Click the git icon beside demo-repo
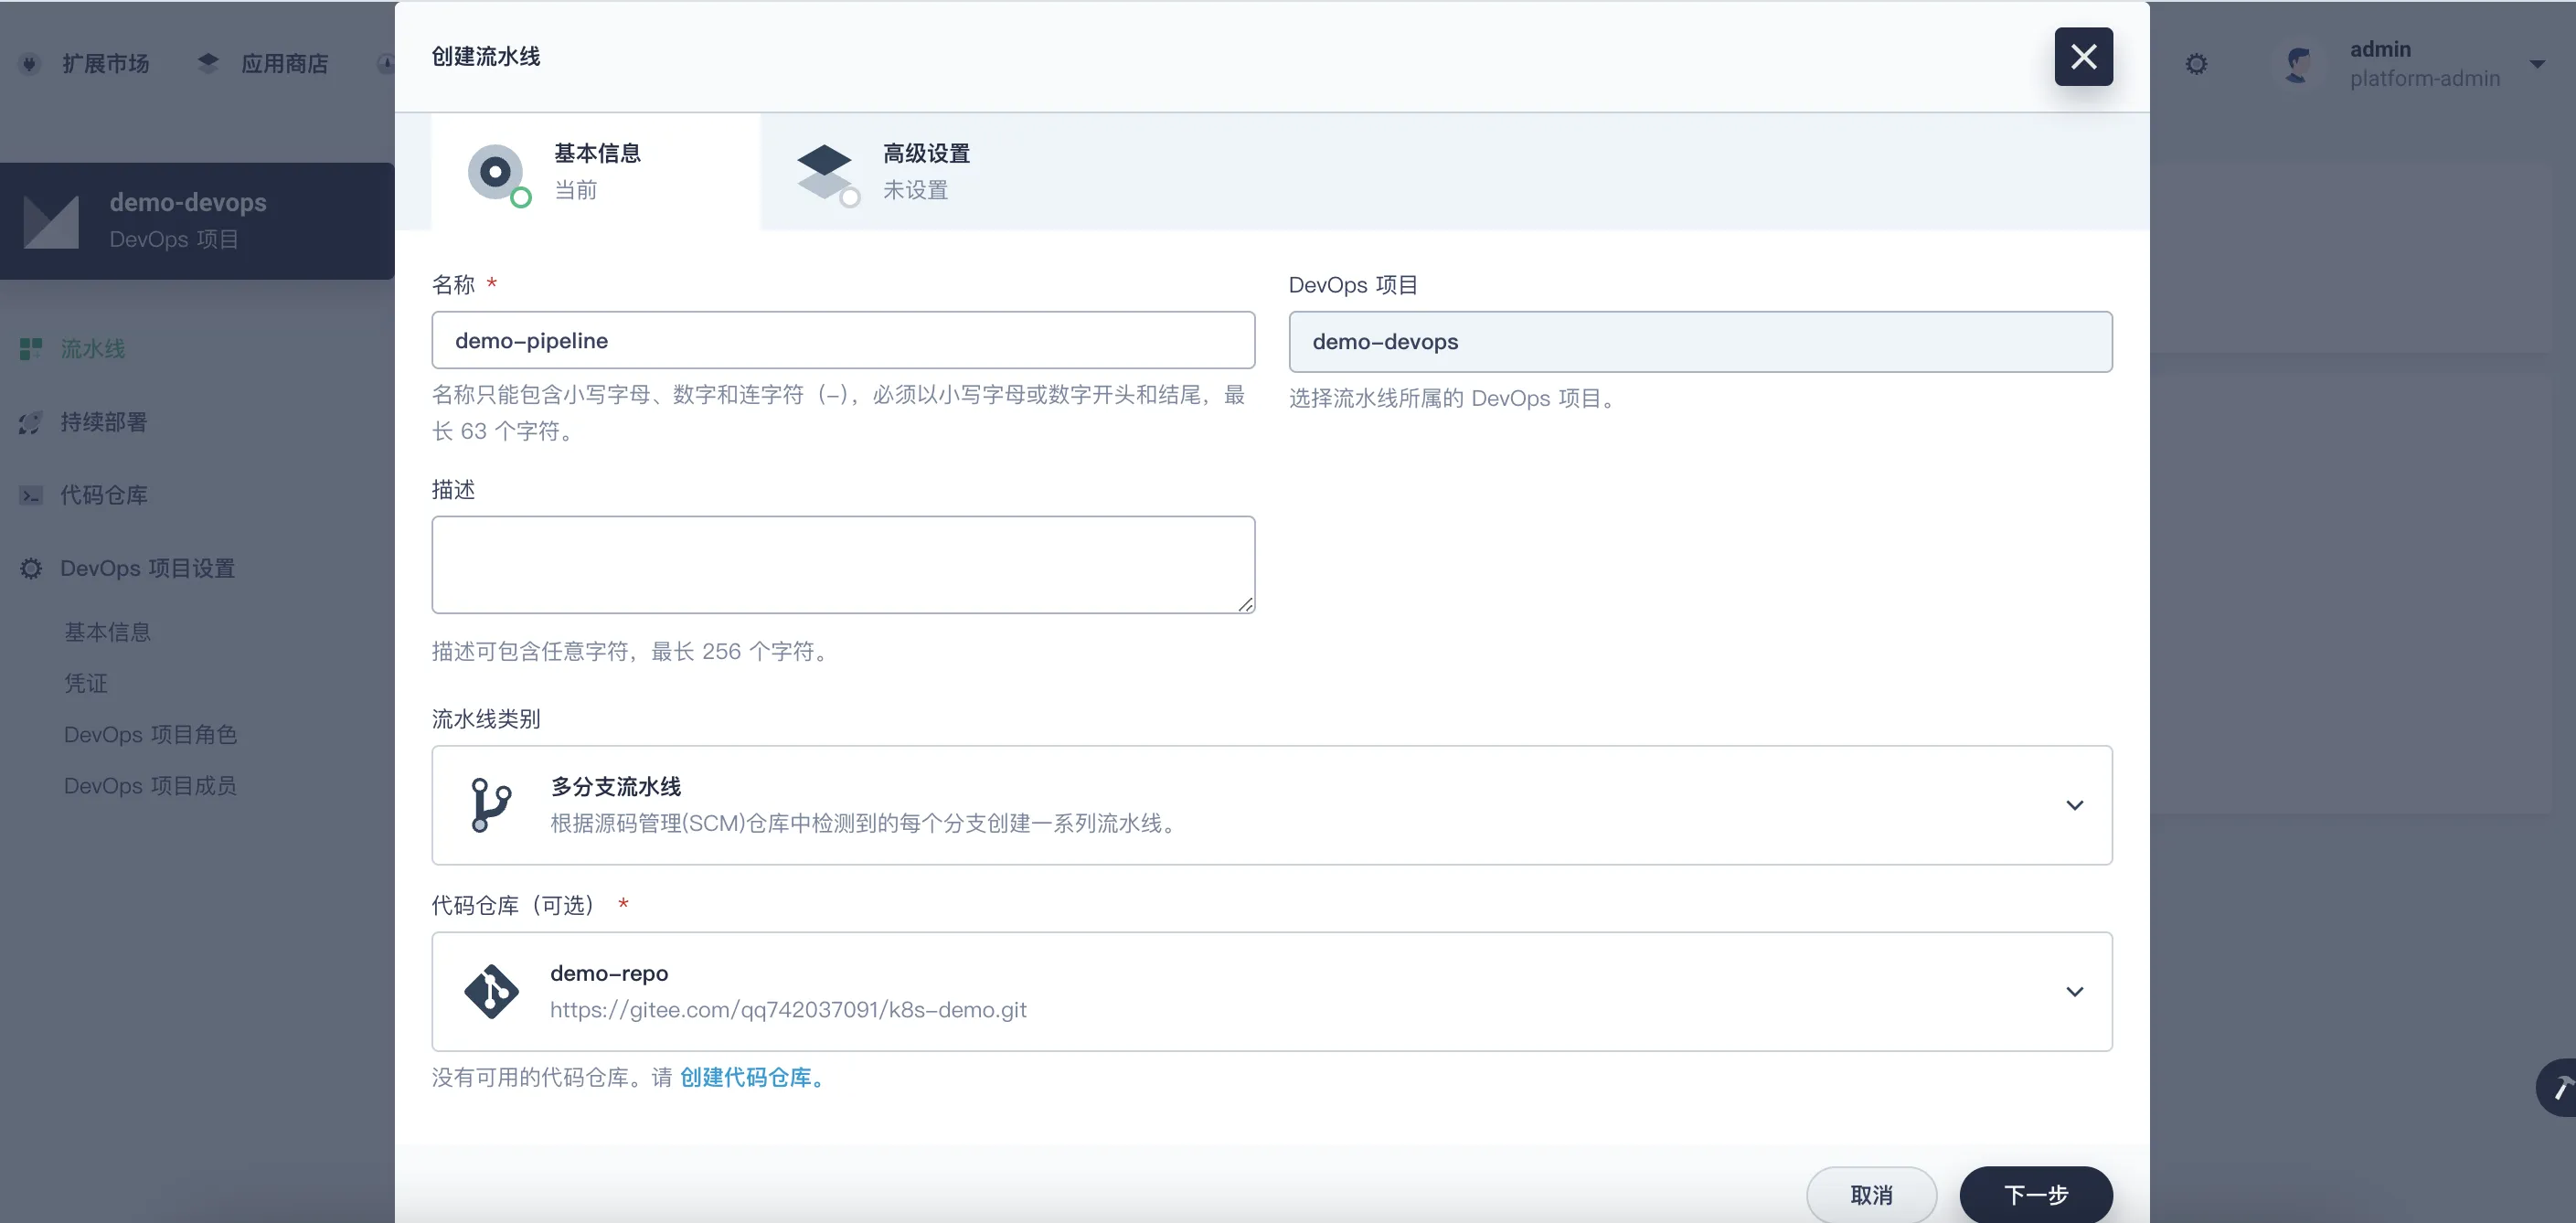The height and width of the screenshot is (1223, 2576). (491, 992)
